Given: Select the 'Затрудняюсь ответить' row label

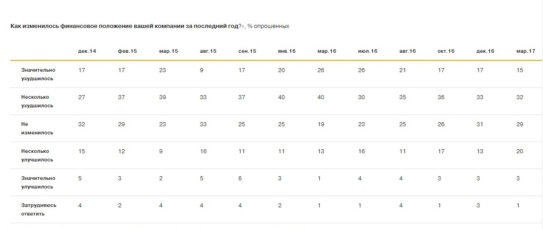Looking at the screenshot, I should [39, 210].
